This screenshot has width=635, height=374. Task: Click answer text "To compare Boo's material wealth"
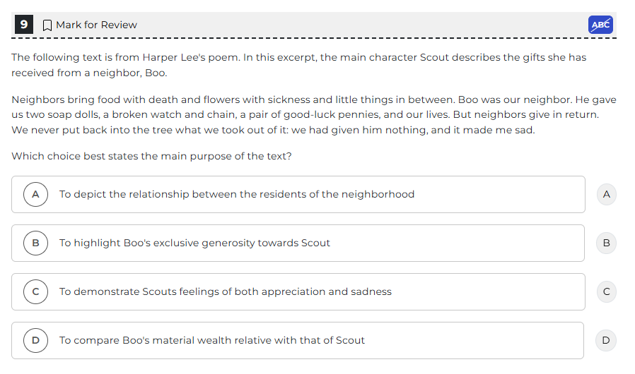[211, 340]
